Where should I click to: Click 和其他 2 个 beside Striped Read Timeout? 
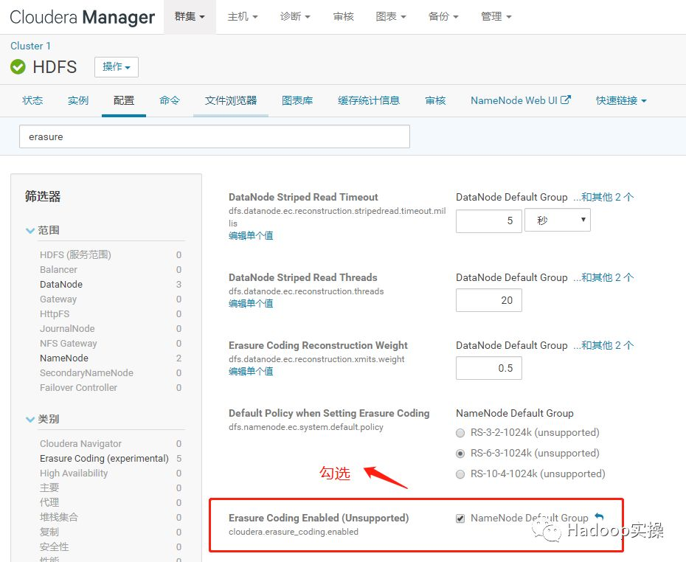coord(603,197)
